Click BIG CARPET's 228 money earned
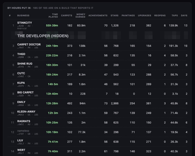Image resolution: width=195 pixels, height=156 pixels. coord(83,94)
